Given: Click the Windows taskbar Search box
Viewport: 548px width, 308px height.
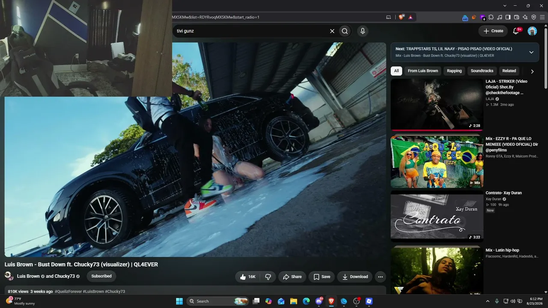Looking at the screenshot, I should [218, 301].
